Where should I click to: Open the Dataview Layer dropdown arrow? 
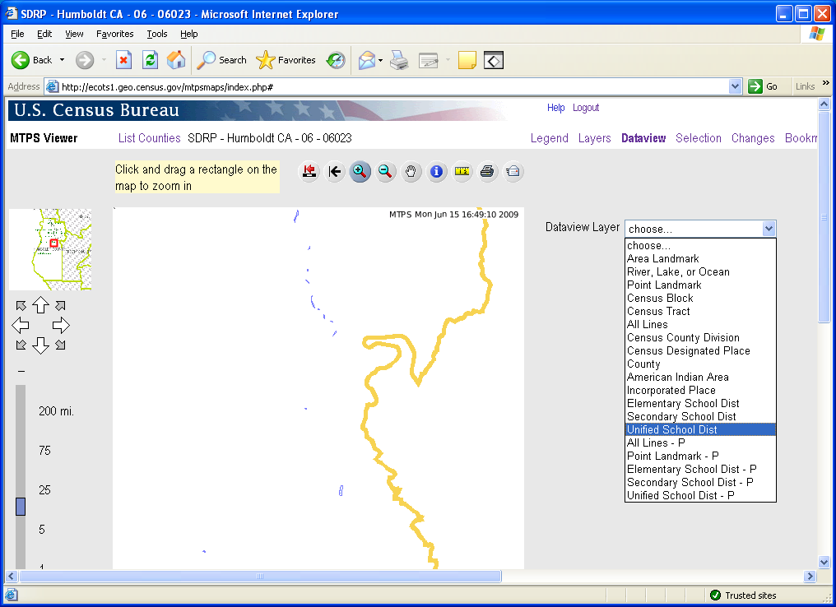pos(769,229)
